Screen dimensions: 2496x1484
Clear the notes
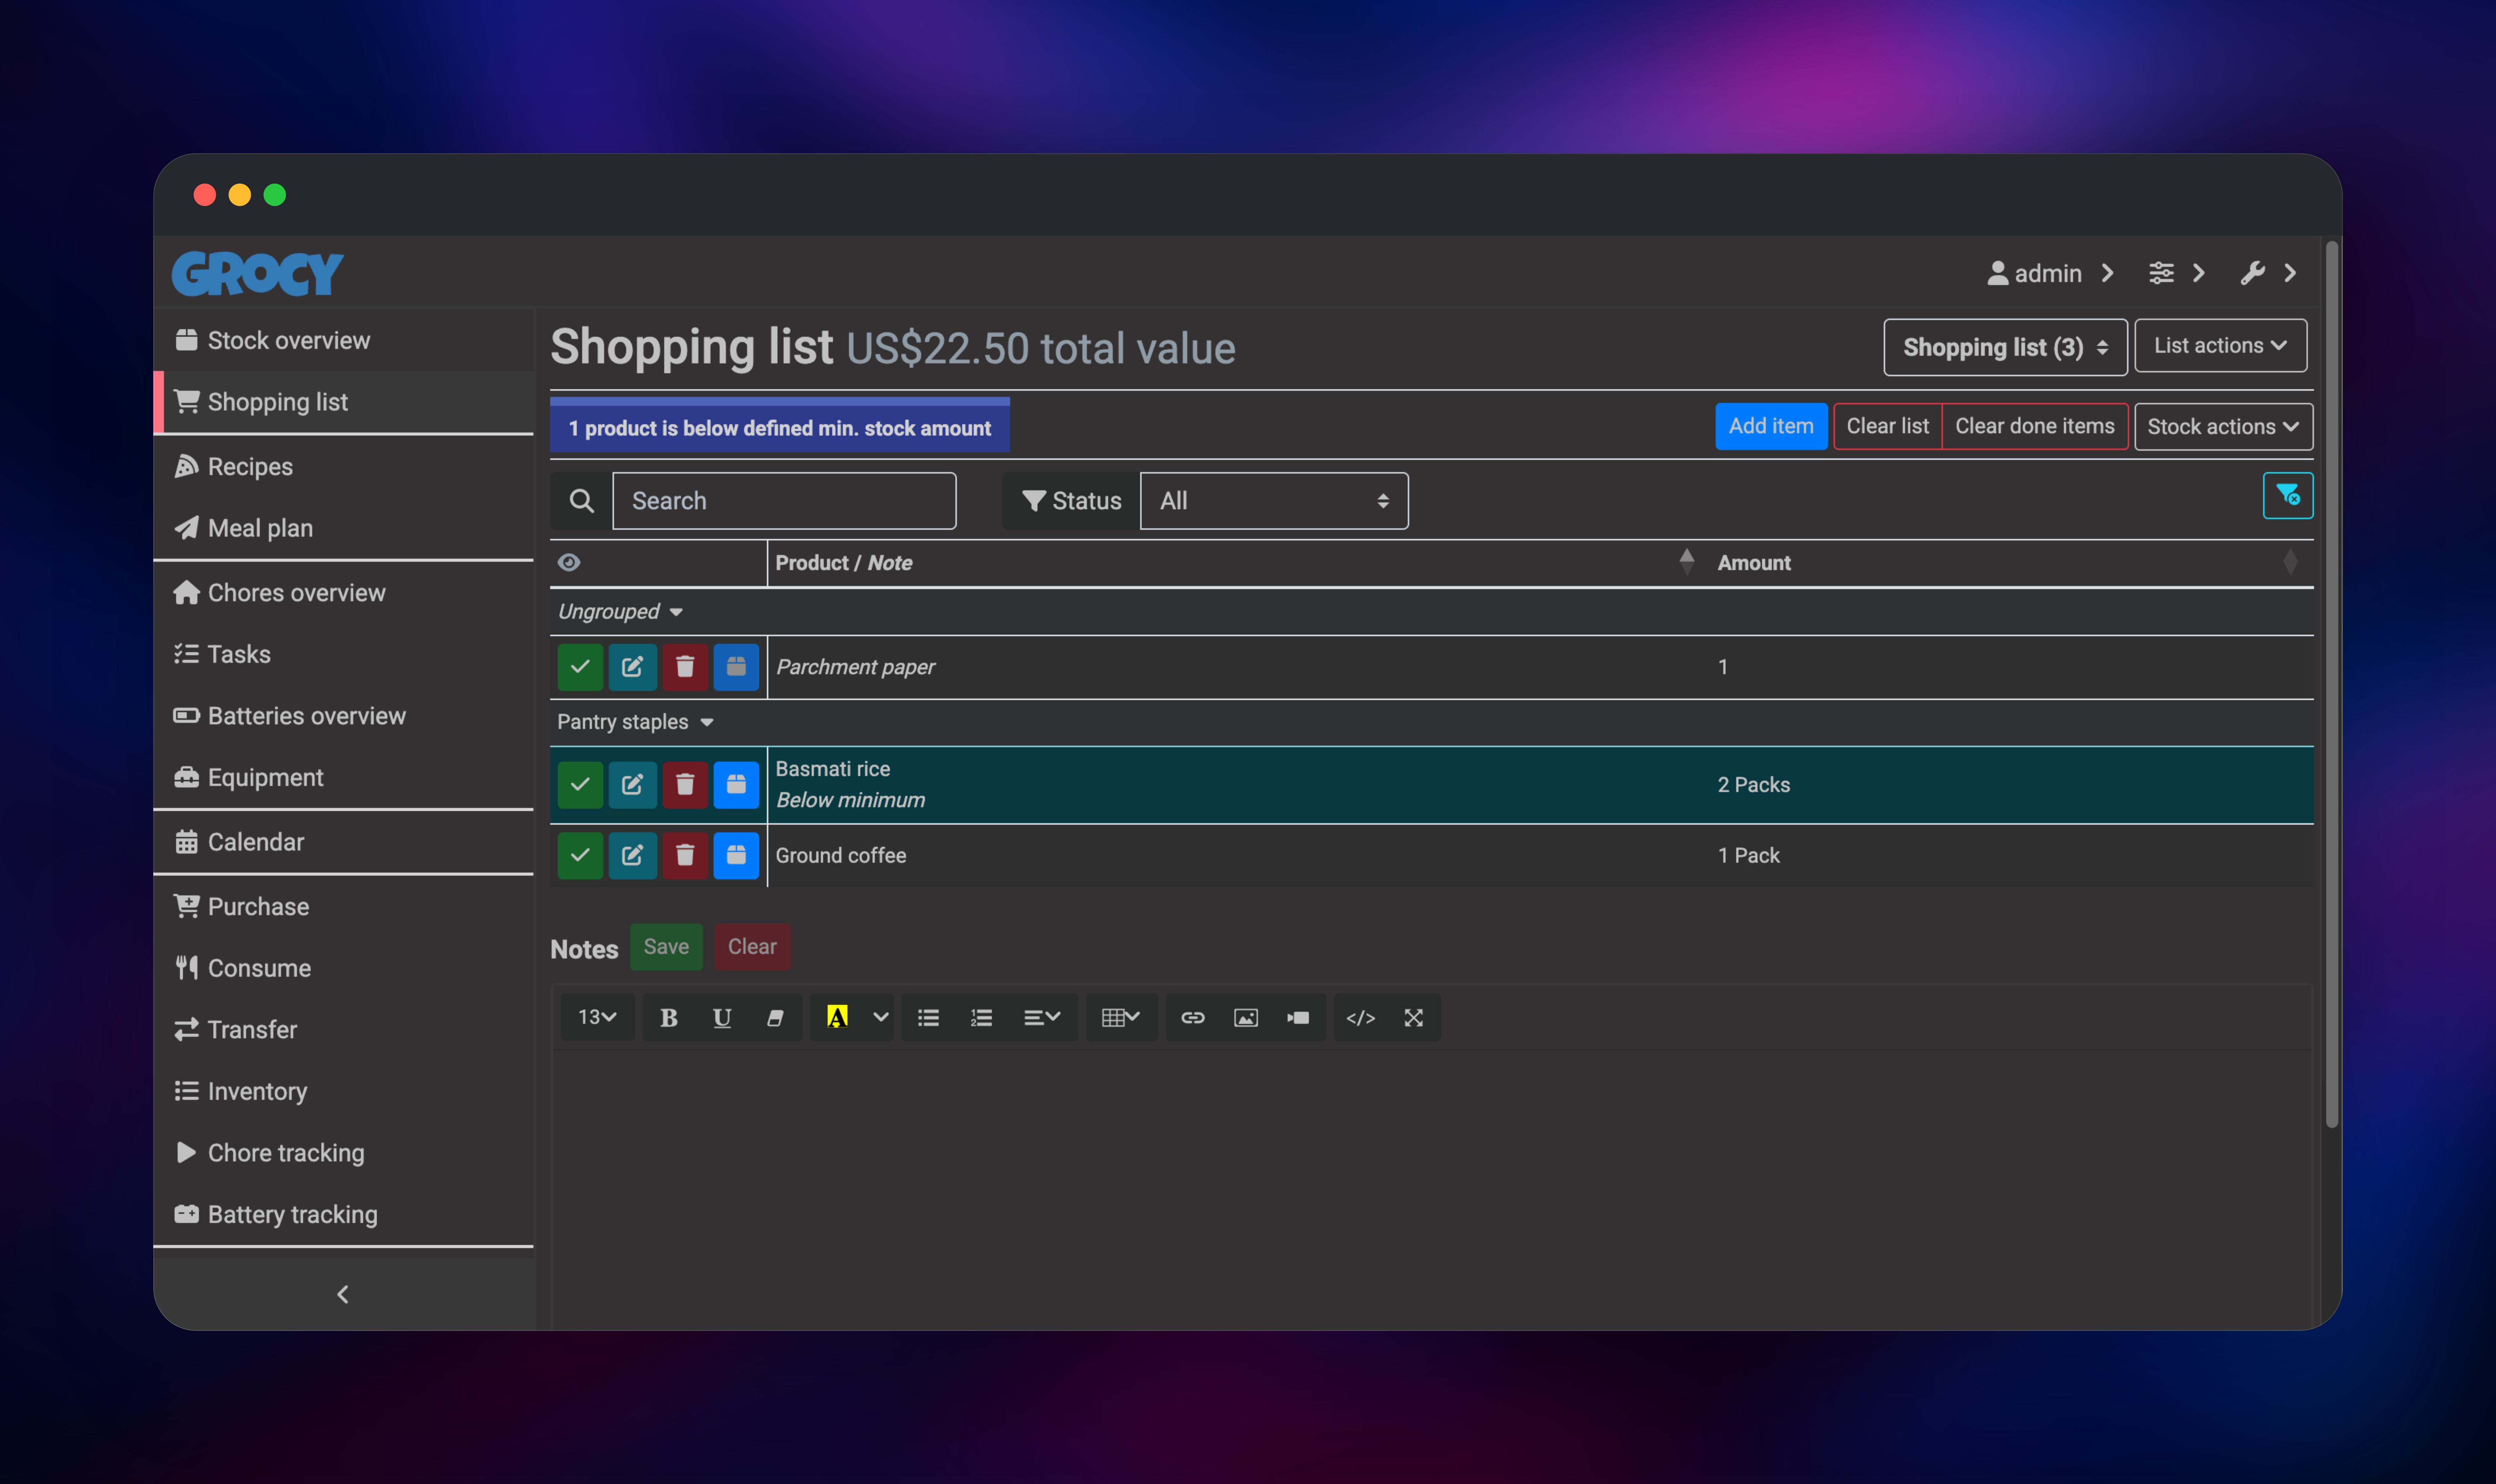(752, 947)
